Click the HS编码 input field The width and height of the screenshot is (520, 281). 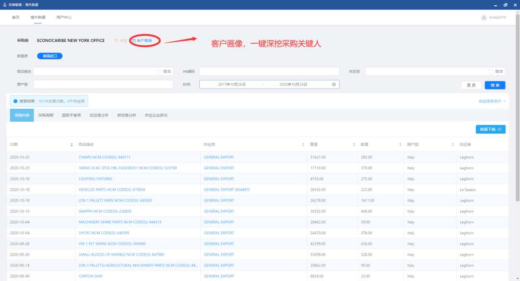pos(269,72)
